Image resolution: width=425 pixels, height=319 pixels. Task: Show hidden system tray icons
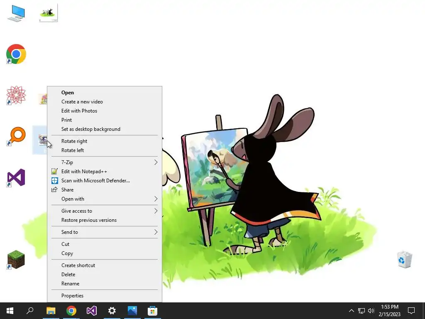click(351, 311)
